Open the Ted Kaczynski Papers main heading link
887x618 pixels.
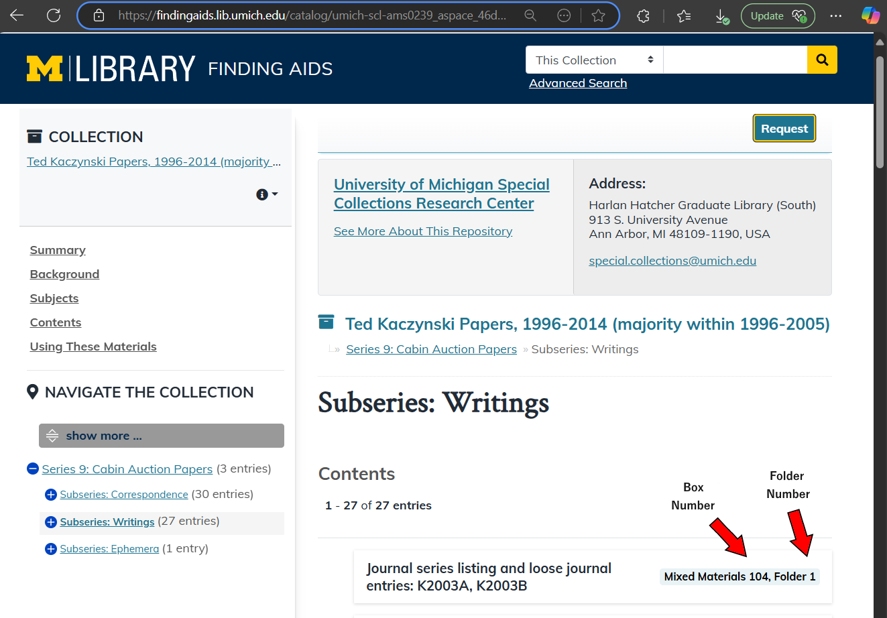click(587, 324)
